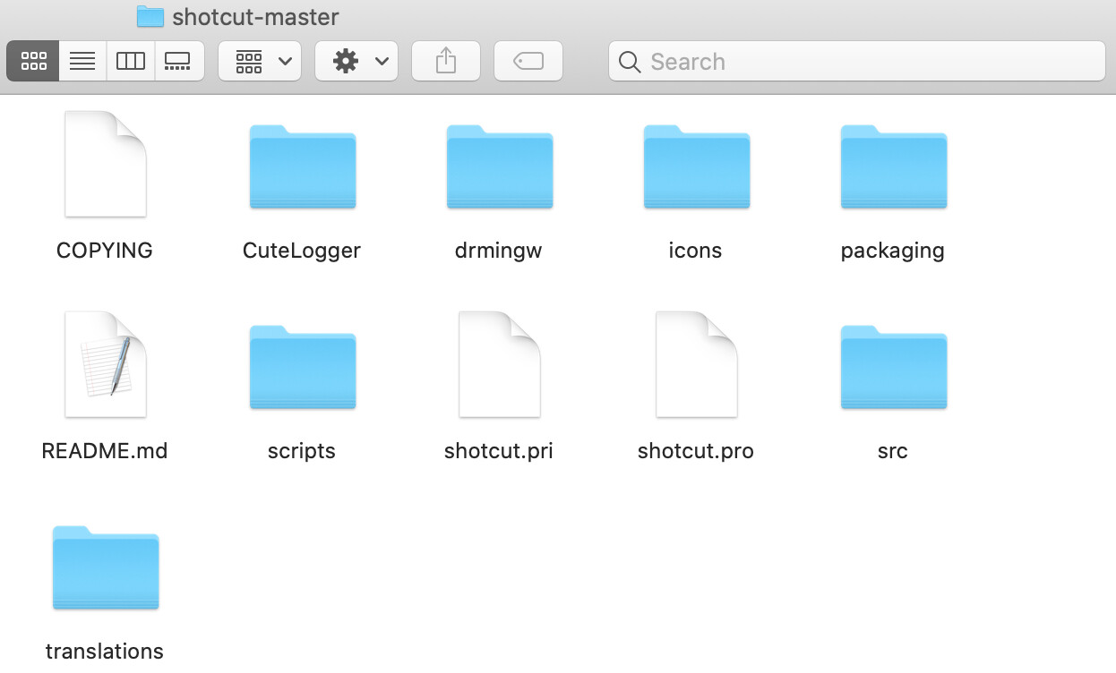The height and width of the screenshot is (673, 1116).
Task: Click the icons name label
Action: tap(695, 251)
